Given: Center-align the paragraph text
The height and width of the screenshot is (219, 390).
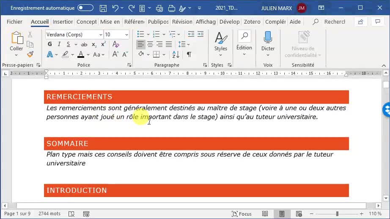Looking at the screenshot, I should pyautogui.click(x=150, y=44).
